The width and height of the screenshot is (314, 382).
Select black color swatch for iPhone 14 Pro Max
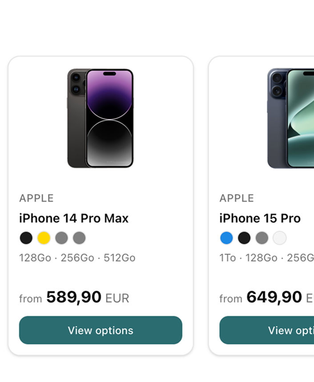[26, 238]
